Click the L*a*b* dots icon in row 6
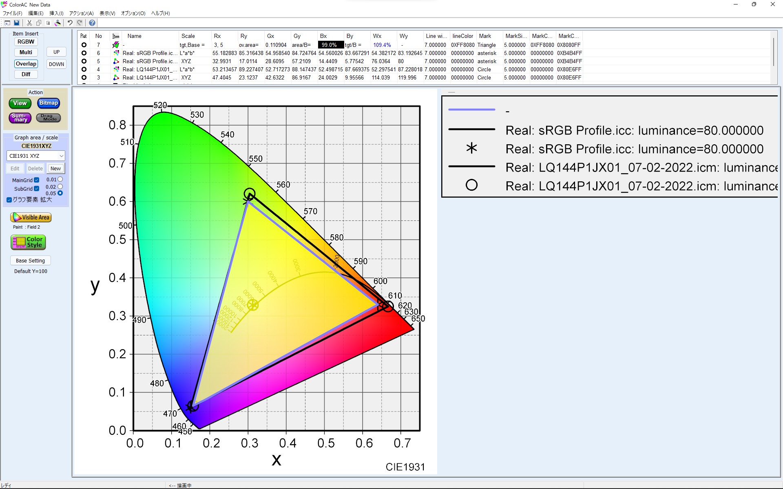Image resolution: width=783 pixels, height=489 pixels. pyautogui.click(x=116, y=53)
